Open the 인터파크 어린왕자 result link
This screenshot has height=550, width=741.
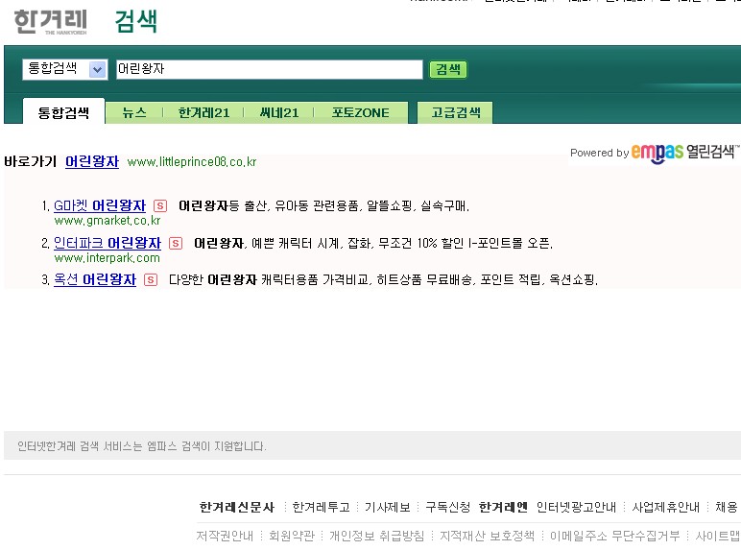pos(108,243)
